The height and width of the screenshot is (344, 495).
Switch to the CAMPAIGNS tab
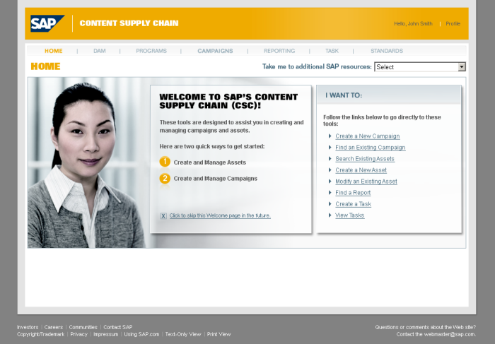(215, 51)
